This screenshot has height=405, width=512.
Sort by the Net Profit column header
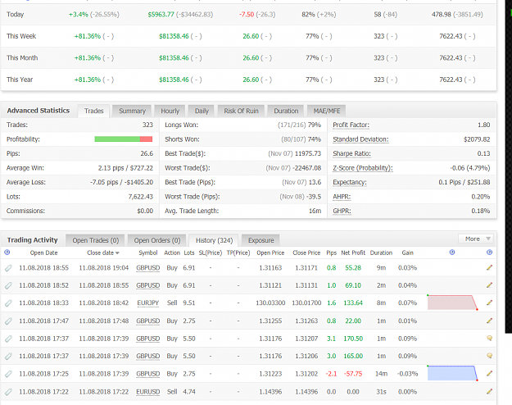click(x=353, y=253)
